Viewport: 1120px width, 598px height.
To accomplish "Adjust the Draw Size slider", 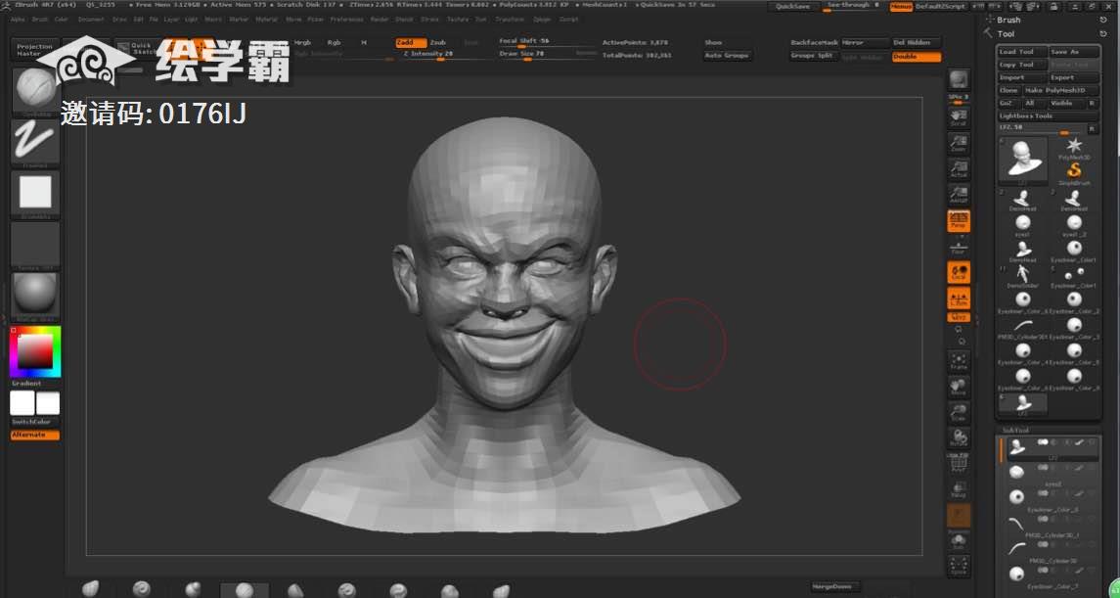I will coord(547,56).
